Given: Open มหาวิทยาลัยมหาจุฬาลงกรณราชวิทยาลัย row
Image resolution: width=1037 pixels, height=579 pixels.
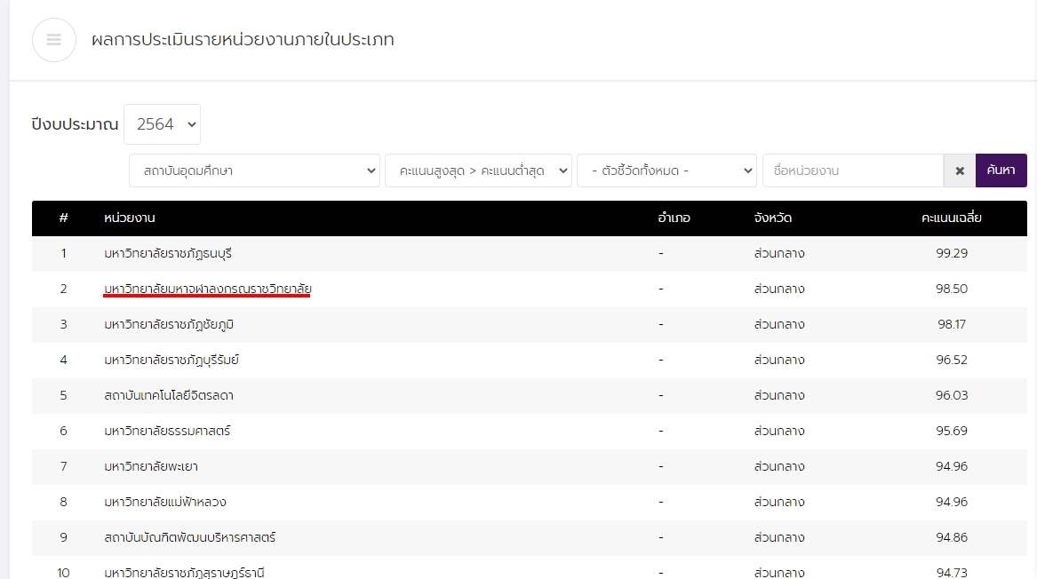Looking at the screenshot, I should 529,289.
